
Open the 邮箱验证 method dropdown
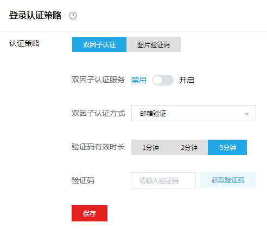click(194, 113)
